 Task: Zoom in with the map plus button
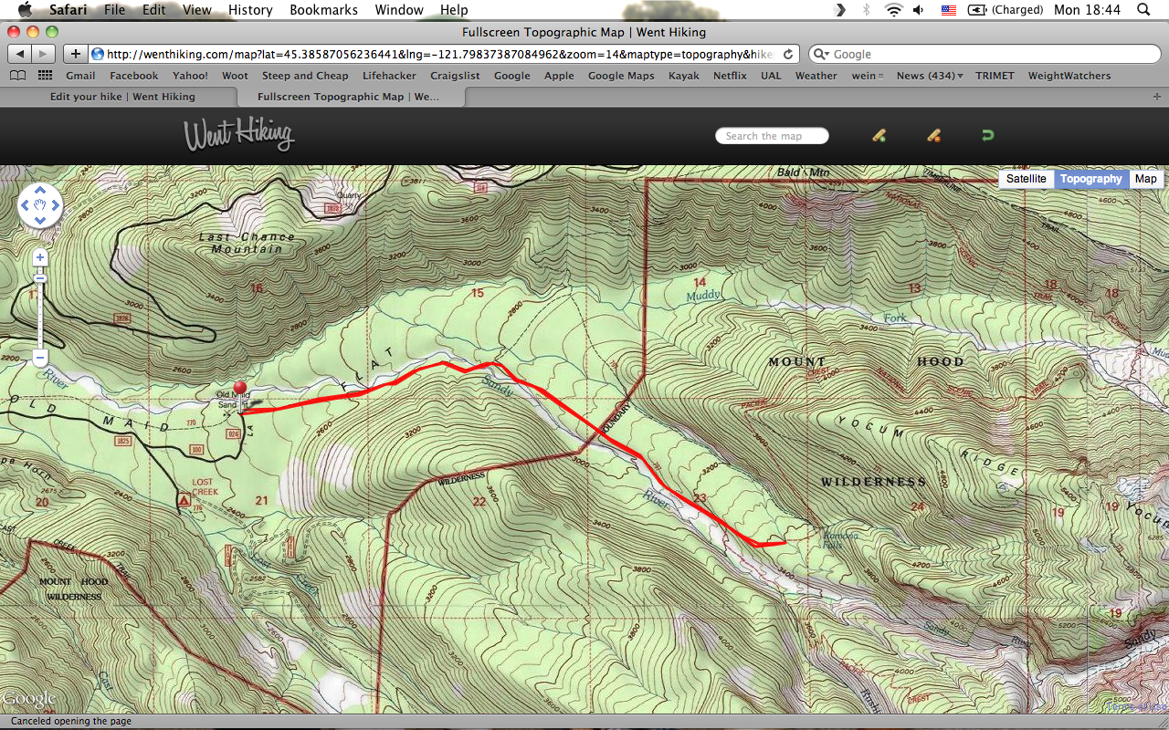(40, 258)
